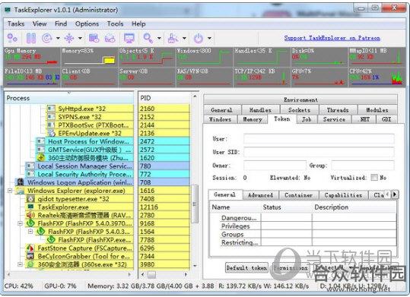The height and width of the screenshot is (297, 410).
Task: Switch to the Environment tab
Action: click(x=300, y=100)
